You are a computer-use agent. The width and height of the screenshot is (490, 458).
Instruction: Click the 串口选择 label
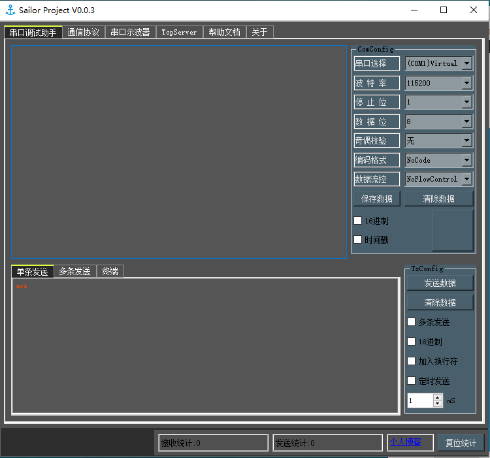[376, 63]
